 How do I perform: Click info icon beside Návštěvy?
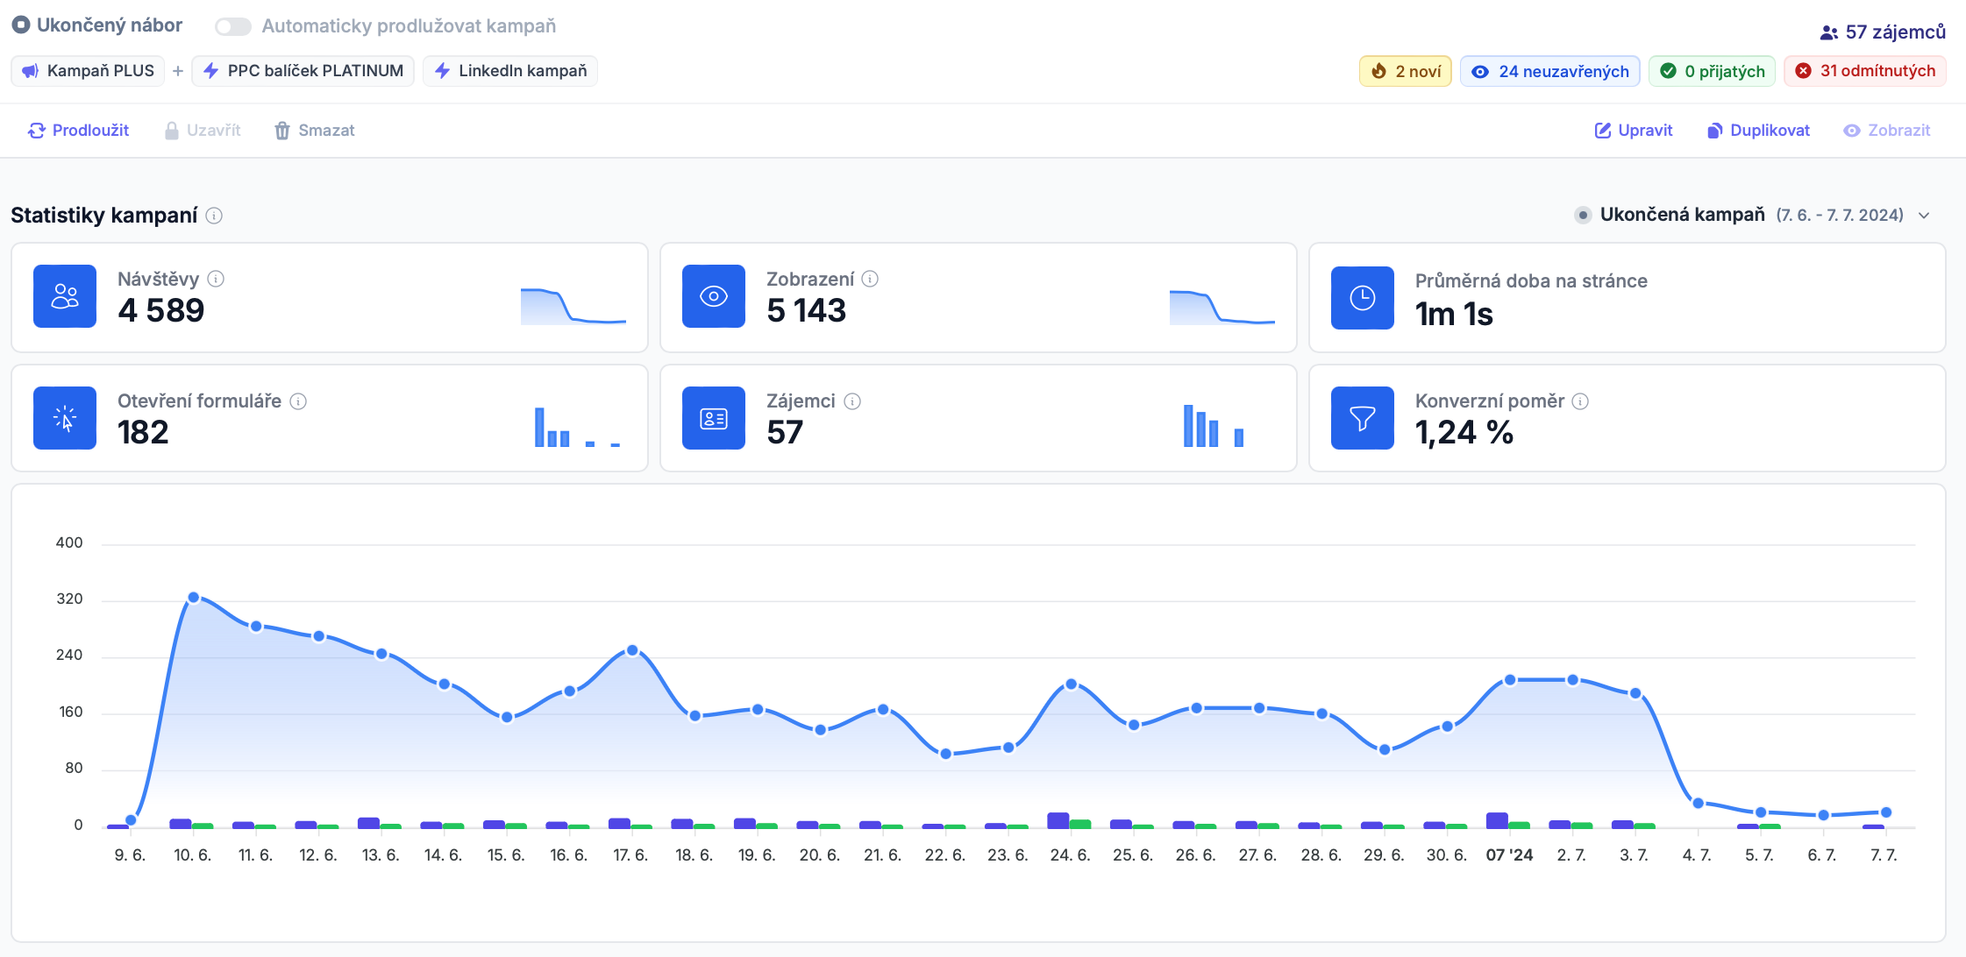216,279
